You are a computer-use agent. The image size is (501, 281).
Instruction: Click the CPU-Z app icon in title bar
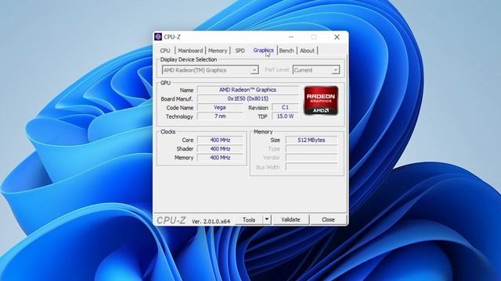tap(158, 37)
